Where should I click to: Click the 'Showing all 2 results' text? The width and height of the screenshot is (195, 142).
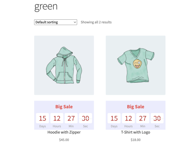click(96, 22)
